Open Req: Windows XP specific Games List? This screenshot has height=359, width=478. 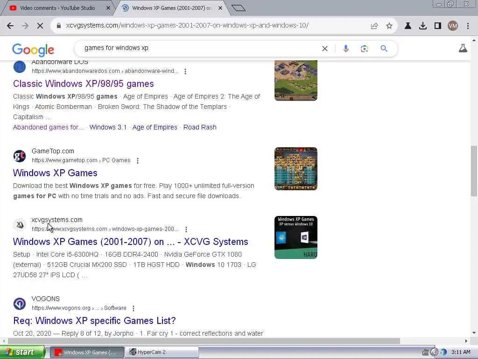94,321
